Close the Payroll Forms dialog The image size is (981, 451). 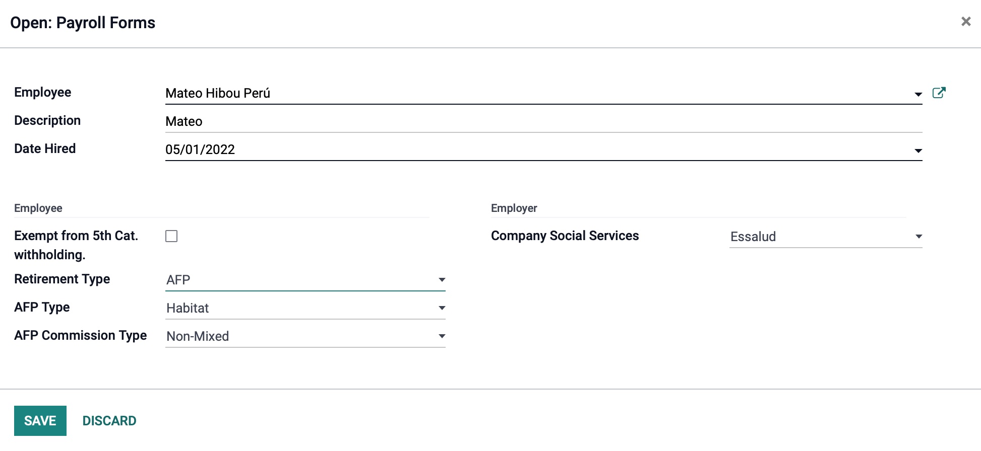[966, 22]
